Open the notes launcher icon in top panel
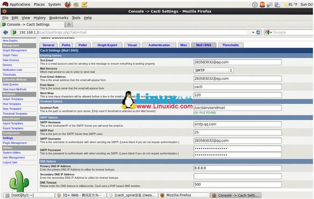The image size is (314, 199). pyautogui.click(x=84, y=4)
